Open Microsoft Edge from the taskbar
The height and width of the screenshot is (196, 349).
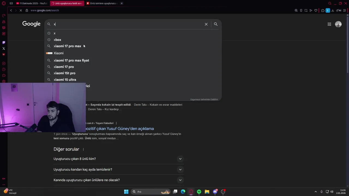(183, 192)
